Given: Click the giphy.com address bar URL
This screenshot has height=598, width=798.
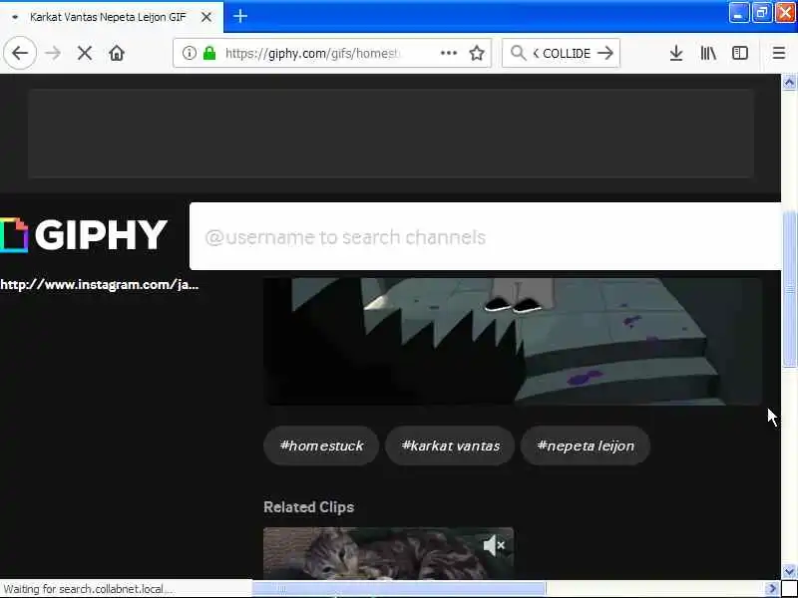Looking at the screenshot, I should click(x=313, y=53).
